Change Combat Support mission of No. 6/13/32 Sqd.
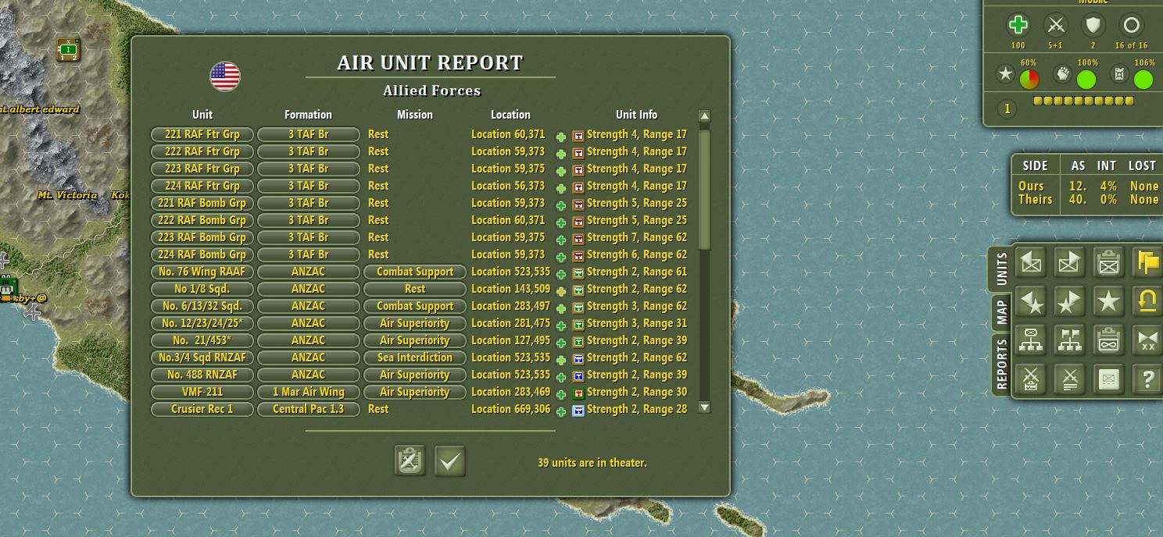Image resolution: width=1163 pixels, height=537 pixels. (x=415, y=306)
